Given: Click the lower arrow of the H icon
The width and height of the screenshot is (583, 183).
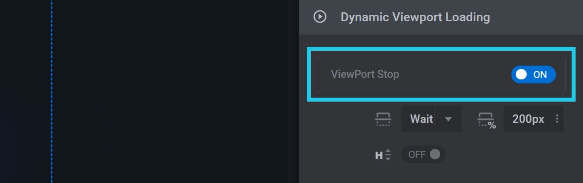Looking at the screenshot, I should 388,158.
